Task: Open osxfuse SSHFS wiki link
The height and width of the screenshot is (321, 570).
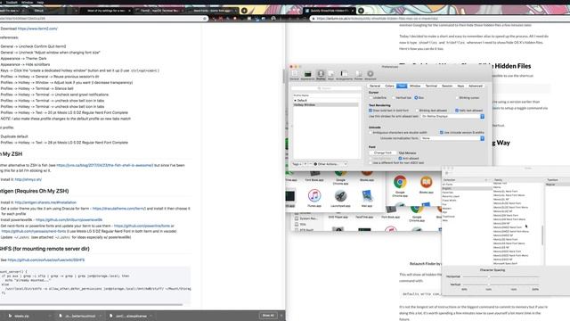Action: point(46,259)
